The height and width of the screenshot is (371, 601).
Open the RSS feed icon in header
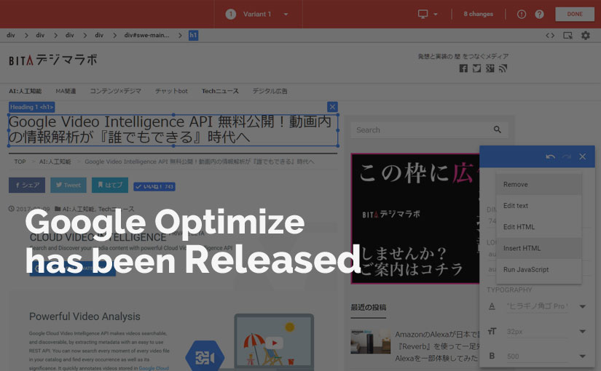point(503,68)
